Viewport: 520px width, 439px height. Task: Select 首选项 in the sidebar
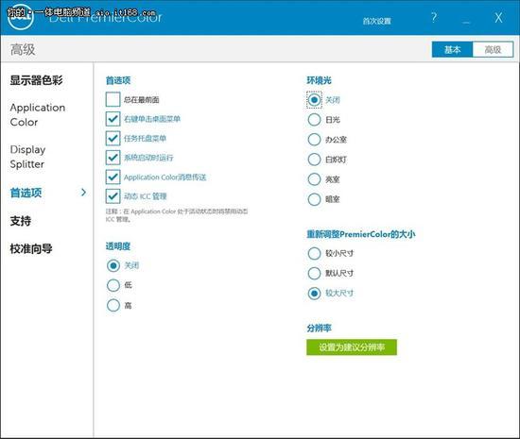[x=26, y=193]
